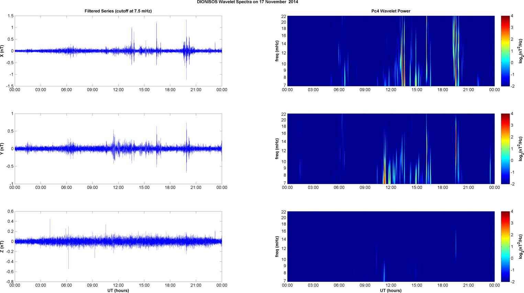Click the '09:00' time tick under the bottom spectrogram
This screenshot has width=524, height=293.
click(365, 285)
